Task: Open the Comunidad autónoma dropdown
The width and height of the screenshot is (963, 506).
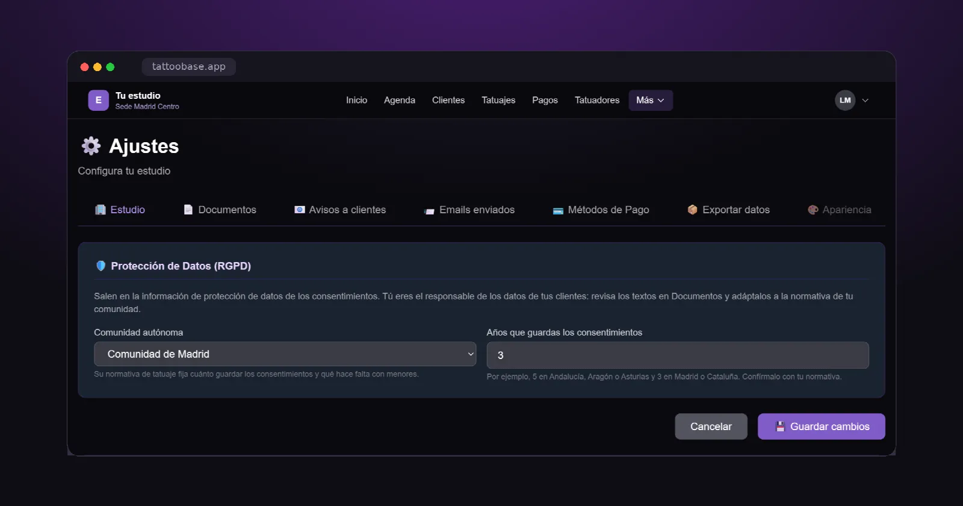Action: [x=285, y=354]
